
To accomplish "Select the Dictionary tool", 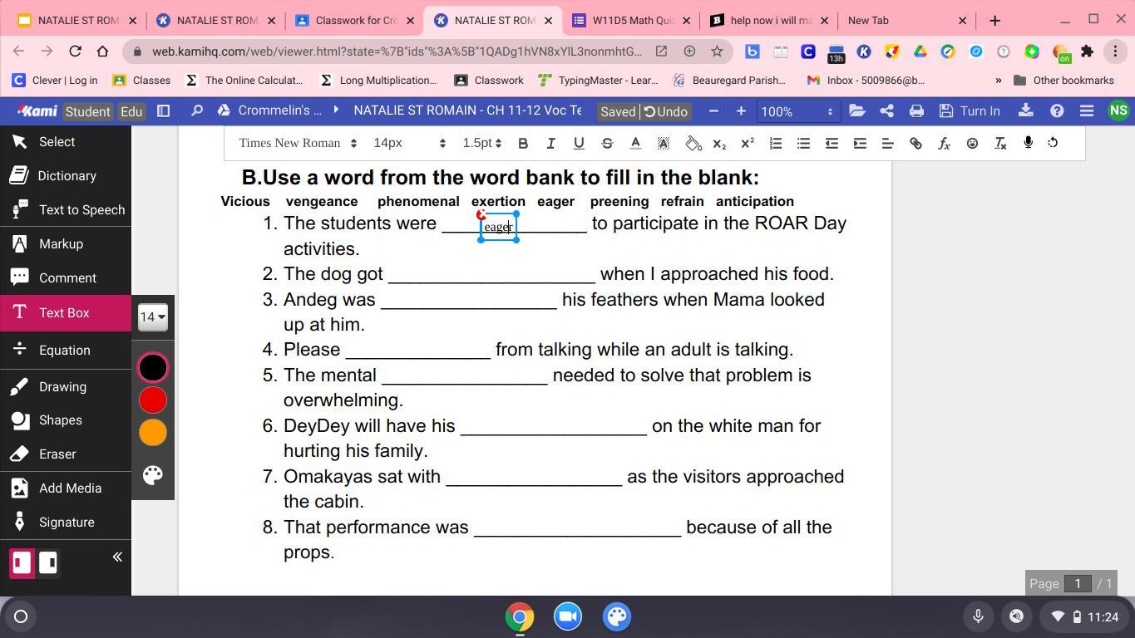I will point(66,176).
